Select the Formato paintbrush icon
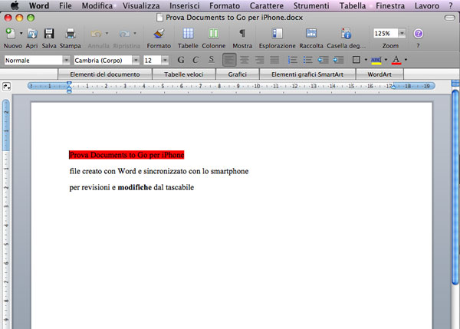 pyautogui.click(x=159, y=34)
